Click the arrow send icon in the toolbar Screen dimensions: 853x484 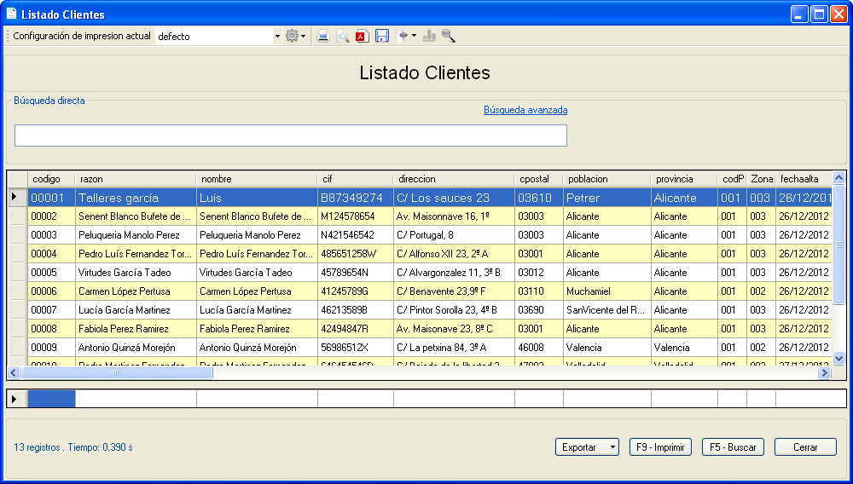point(403,36)
